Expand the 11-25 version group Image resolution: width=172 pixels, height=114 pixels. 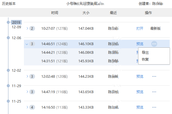(x=27, y=107)
